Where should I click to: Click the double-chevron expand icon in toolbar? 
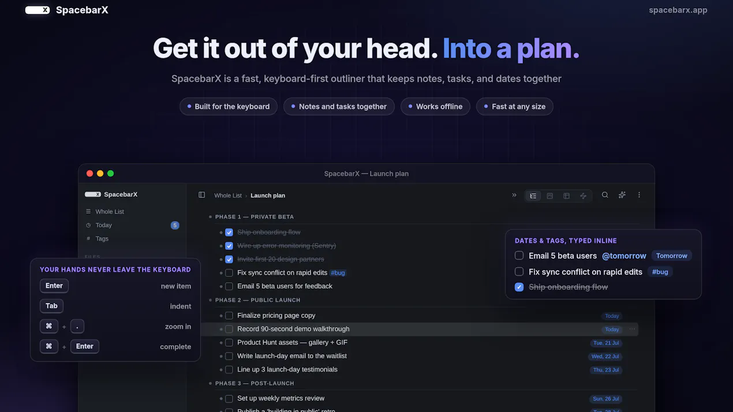[514, 195]
